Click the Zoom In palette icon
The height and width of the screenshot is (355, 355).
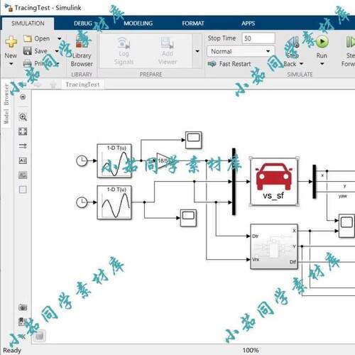coord(23,117)
